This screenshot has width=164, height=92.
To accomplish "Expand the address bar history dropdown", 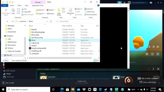I will click(47, 21).
